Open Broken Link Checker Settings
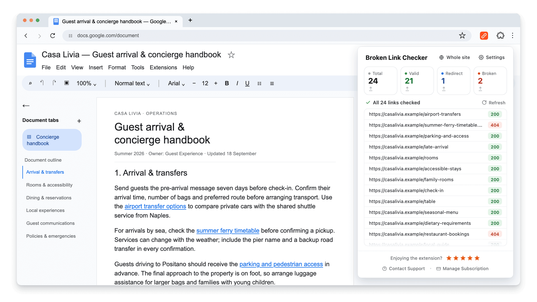537x302 pixels. point(492,57)
